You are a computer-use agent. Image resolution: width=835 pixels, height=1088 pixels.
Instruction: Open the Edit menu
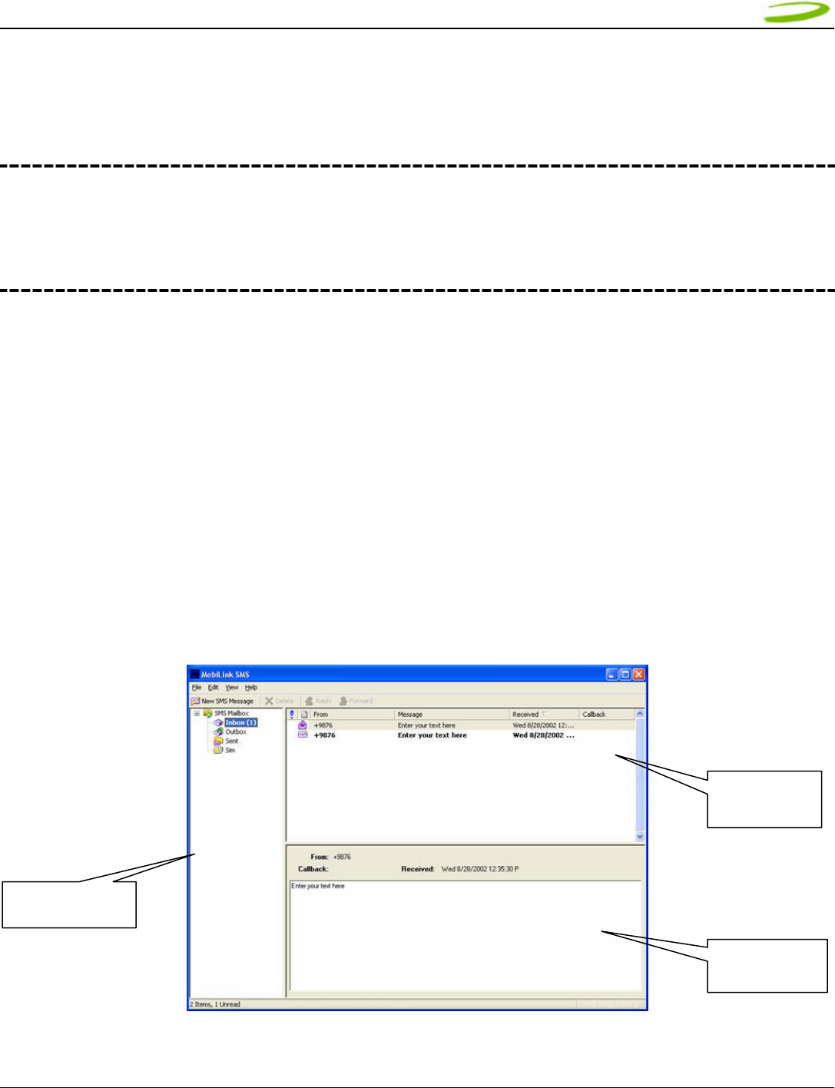point(214,688)
